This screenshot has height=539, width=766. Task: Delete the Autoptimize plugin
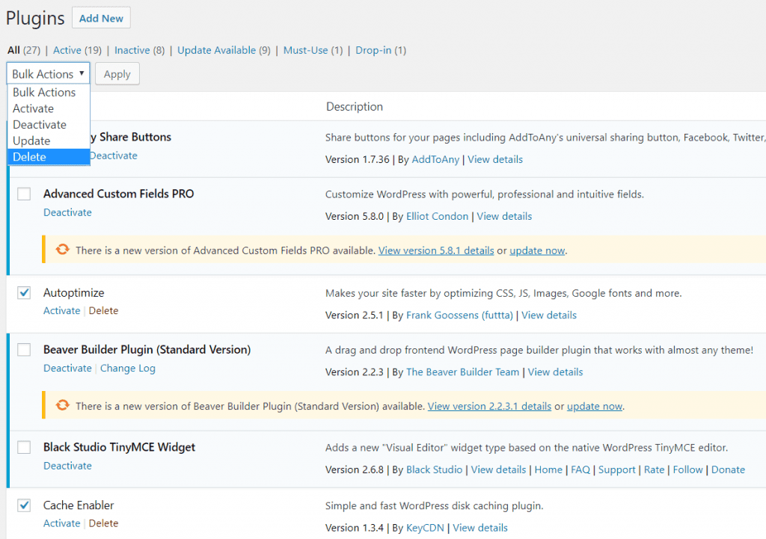103,310
